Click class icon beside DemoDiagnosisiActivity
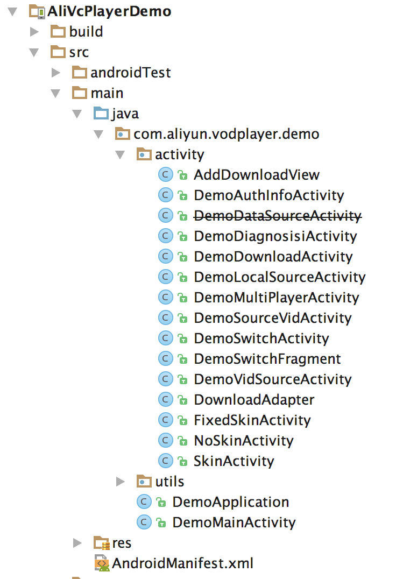The image size is (396, 579). point(166,236)
